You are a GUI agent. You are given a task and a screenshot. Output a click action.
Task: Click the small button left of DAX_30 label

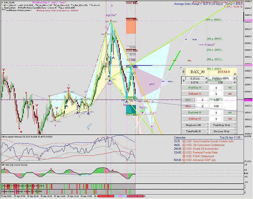coord(183,72)
